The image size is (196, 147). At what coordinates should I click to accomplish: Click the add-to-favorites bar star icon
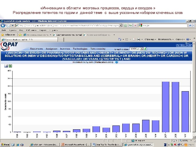[20, 35]
